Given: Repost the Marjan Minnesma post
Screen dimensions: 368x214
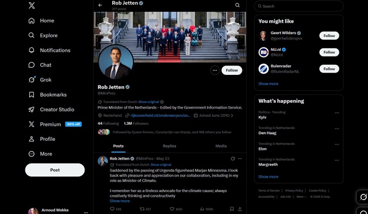Looking at the screenshot, I should [145, 209].
